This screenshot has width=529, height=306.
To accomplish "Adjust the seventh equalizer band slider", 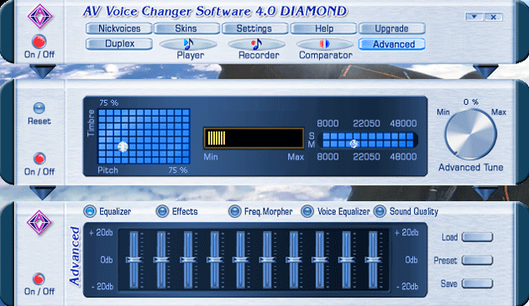I will pos(294,260).
